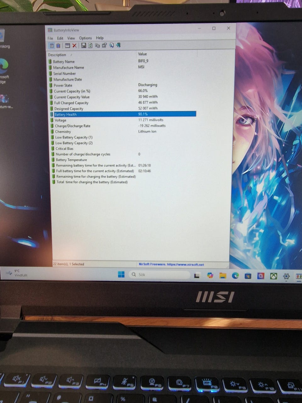The image size is (302, 403).
Task: Click the highlighted Battery Health row
Action: [x=123, y=114]
